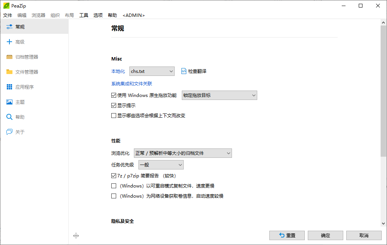Viewport: 387px width, 245px height.
Task: Click the 取消 button
Action: (x=364, y=235)
